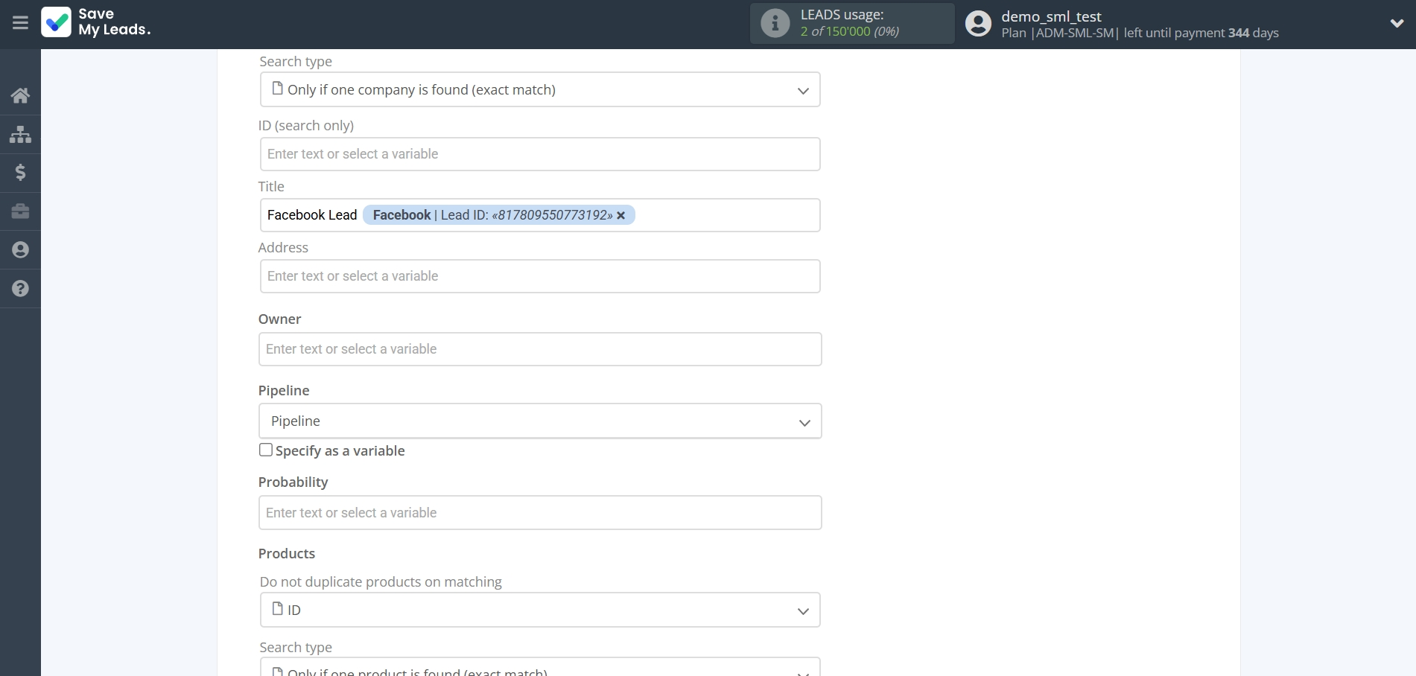Open the billing dollar icon in sidebar
The width and height of the screenshot is (1416, 676).
tap(20, 173)
